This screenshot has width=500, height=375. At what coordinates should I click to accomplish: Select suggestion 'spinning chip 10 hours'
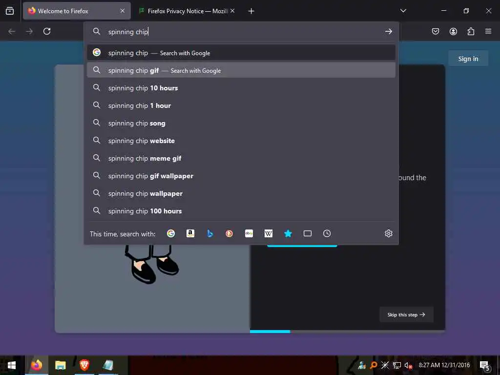click(x=241, y=88)
